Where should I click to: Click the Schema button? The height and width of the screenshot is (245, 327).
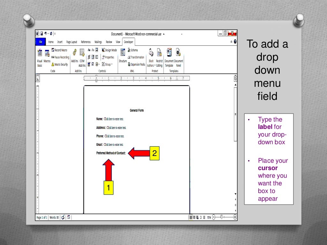(133, 50)
